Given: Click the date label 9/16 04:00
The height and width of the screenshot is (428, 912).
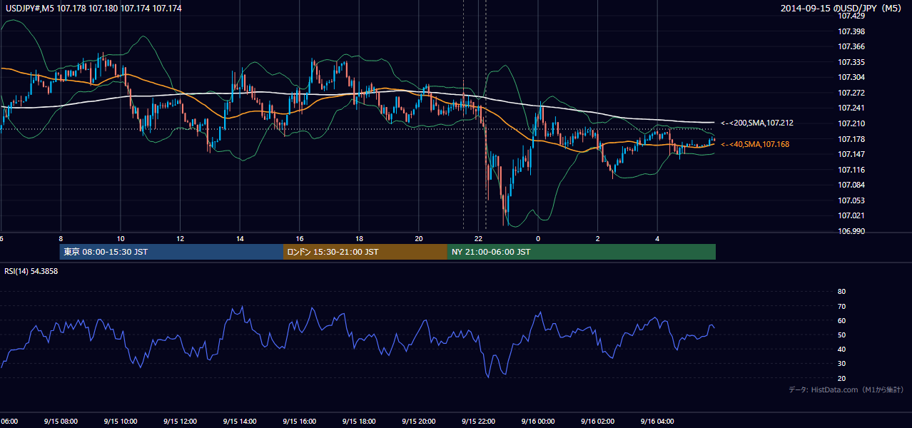Looking at the screenshot, I should pos(658,421).
